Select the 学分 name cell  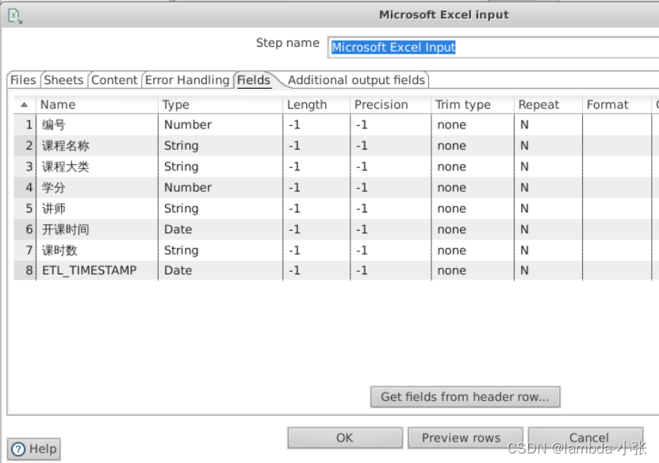click(97, 187)
